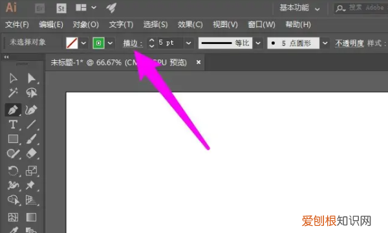Click the 不透明度 opacity link

(349, 43)
